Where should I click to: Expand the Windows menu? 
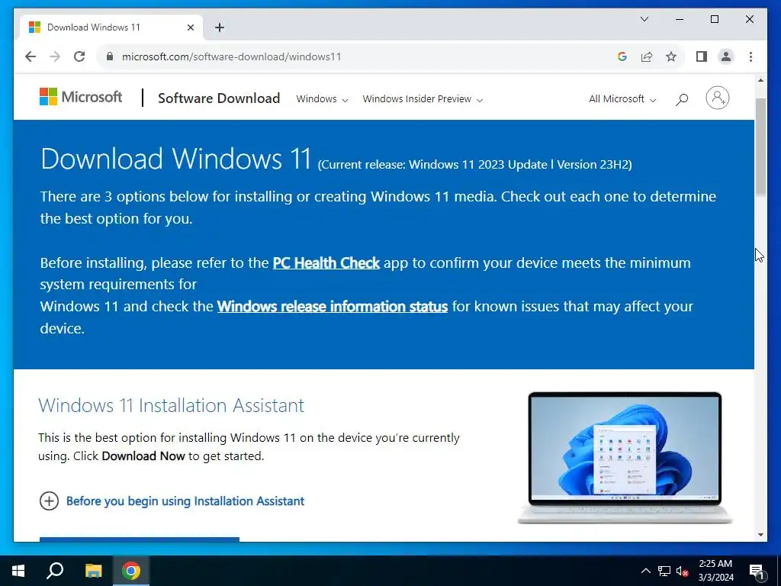[x=322, y=99]
